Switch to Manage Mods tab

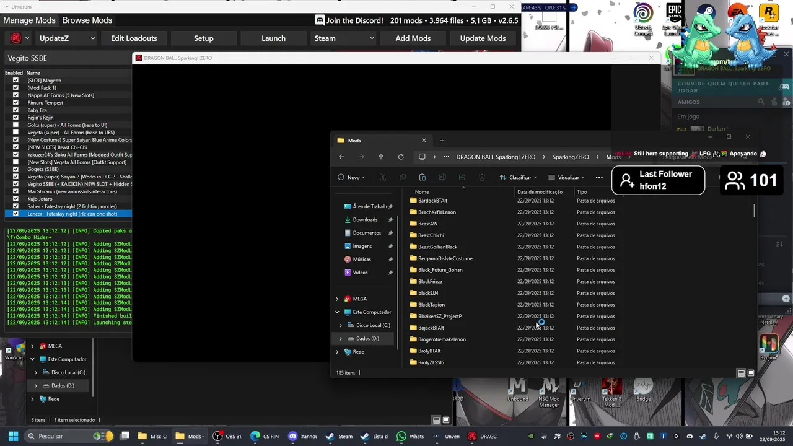[29, 20]
